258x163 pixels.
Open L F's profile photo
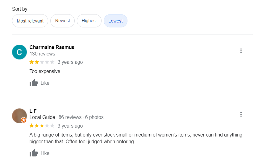coord(19,116)
